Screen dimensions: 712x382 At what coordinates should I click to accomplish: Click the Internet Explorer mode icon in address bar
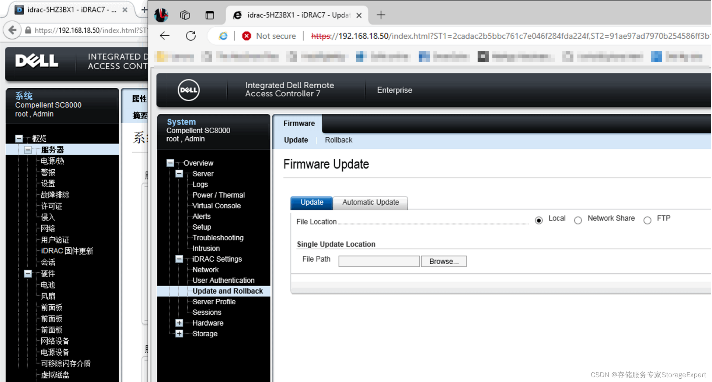(x=223, y=36)
